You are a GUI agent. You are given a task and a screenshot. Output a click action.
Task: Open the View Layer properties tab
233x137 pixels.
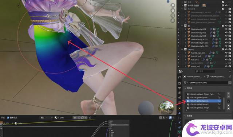(179, 93)
